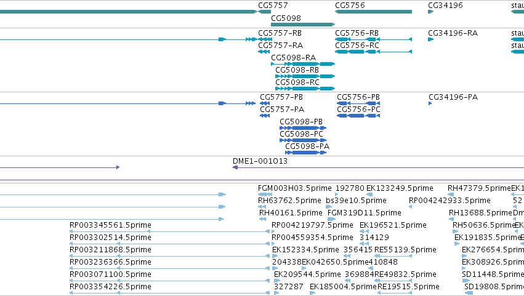Viewport: 524px width, 296px height.
Task: Click EST label RH63762.5prime
Action: 289,201
